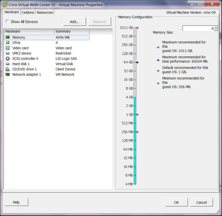Minimize the Virtual Machine Properties window
The height and width of the screenshot is (216, 222).
(192, 4)
